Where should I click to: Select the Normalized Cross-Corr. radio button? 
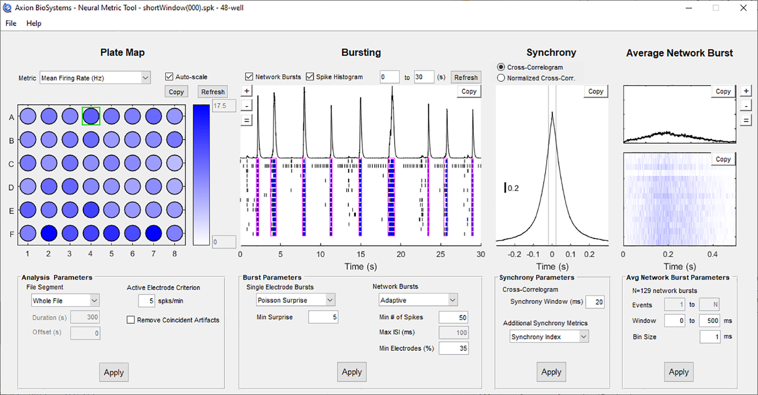point(500,77)
